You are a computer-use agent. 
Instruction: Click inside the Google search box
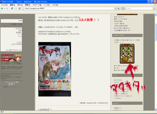click(x=139, y=8)
